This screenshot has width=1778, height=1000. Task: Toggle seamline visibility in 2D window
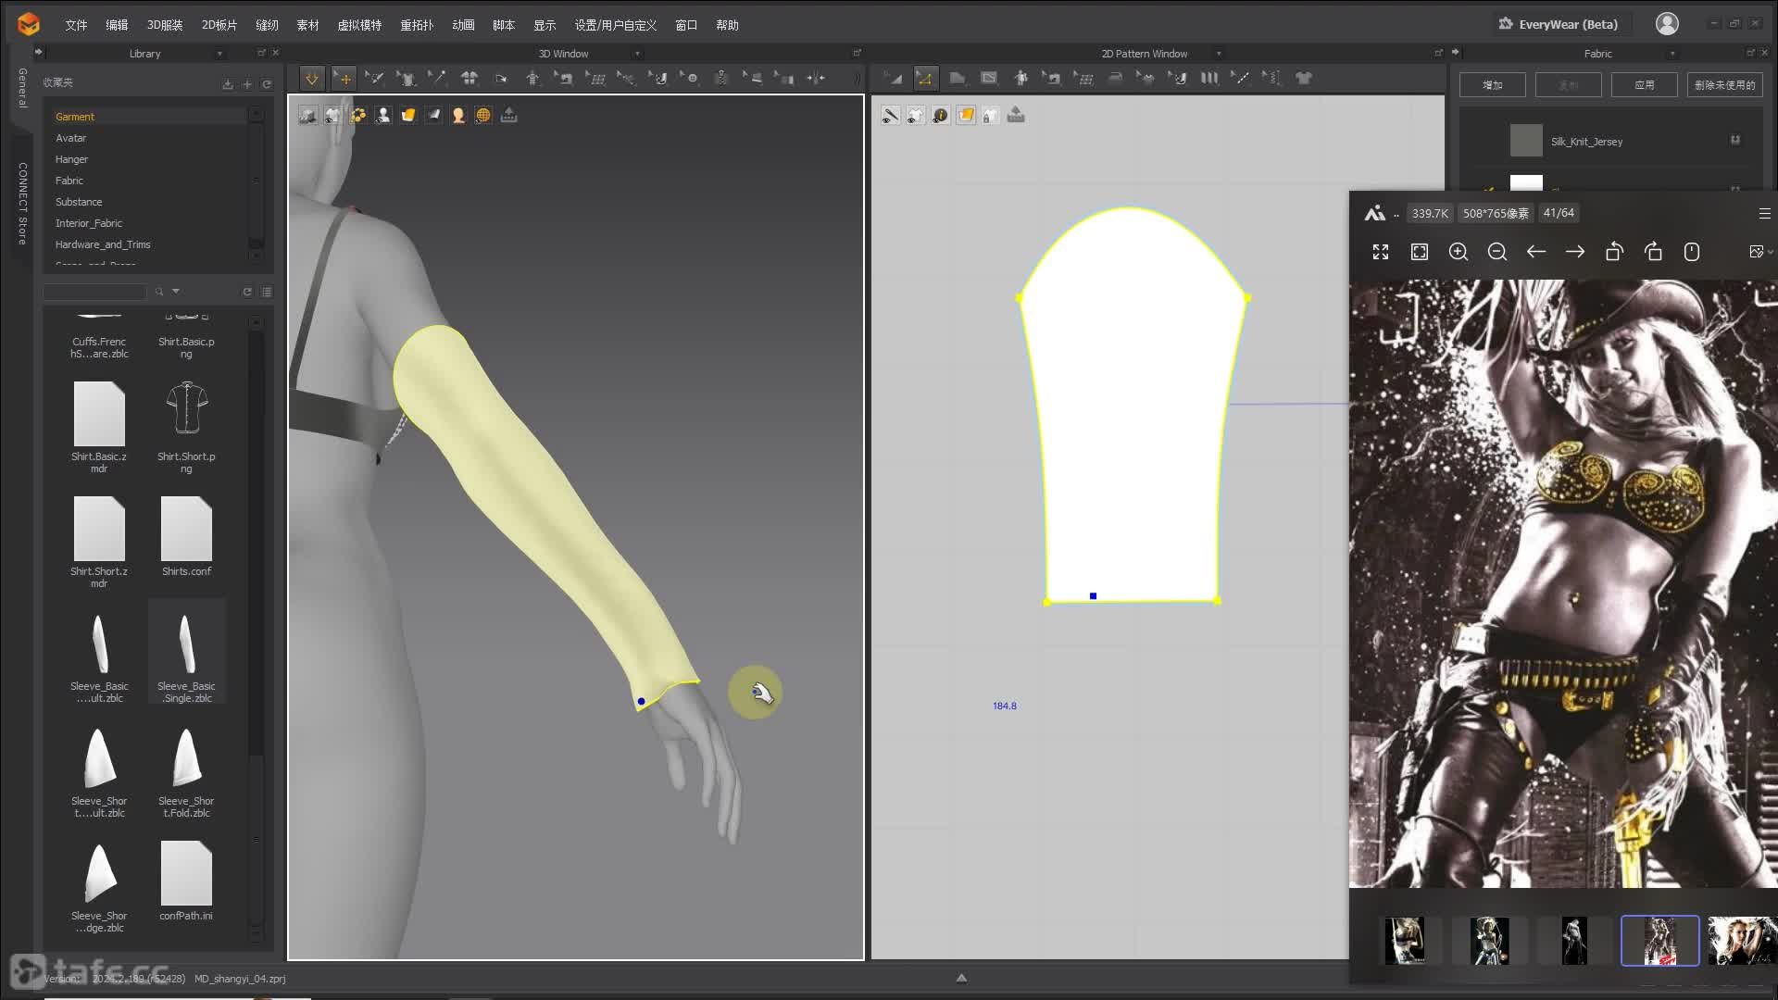[x=890, y=116]
